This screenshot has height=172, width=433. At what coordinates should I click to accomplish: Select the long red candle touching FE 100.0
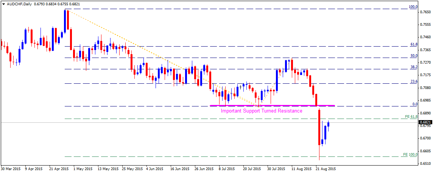tap(319, 134)
